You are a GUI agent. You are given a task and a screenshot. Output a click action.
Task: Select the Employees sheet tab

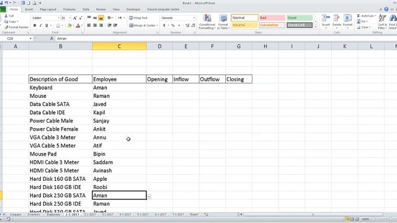[x=53, y=214]
